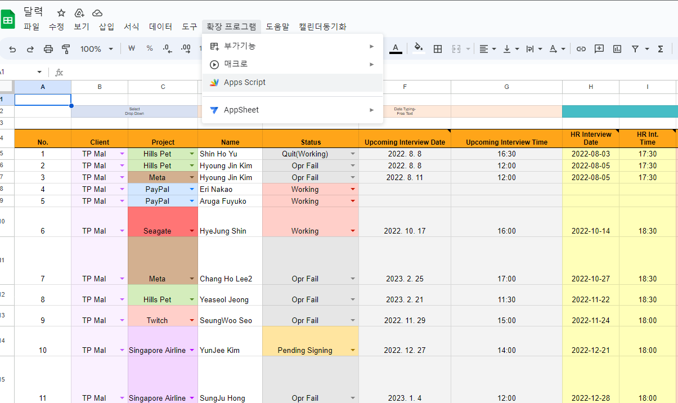Click the insert chart icon

(x=617, y=49)
